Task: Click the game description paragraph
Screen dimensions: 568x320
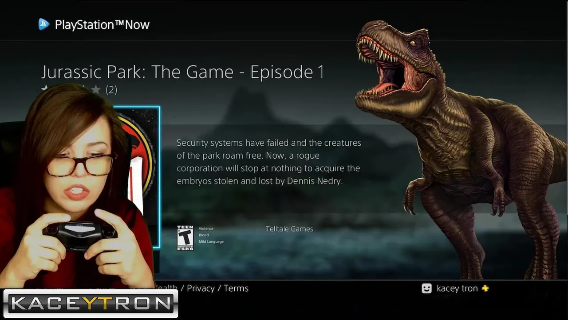Action: pos(269,162)
